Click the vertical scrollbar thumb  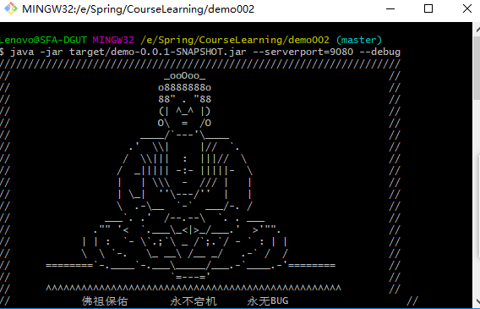[x=477, y=68]
